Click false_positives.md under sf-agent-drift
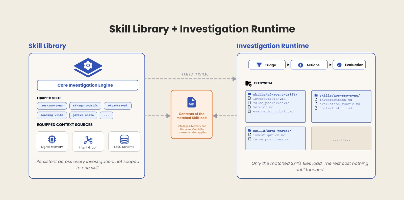 pyautogui.click(x=271, y=103)
